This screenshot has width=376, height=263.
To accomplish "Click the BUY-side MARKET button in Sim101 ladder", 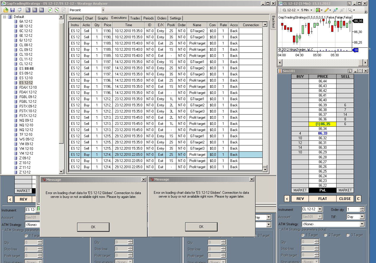I will [x=300, y=190].
